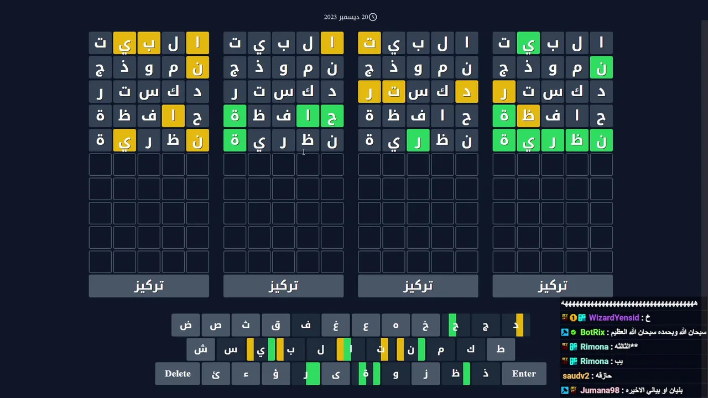This screenshot has height=398, width=708.
Task: Tap the ق key on the keyboard
Action: coord(275,325)
